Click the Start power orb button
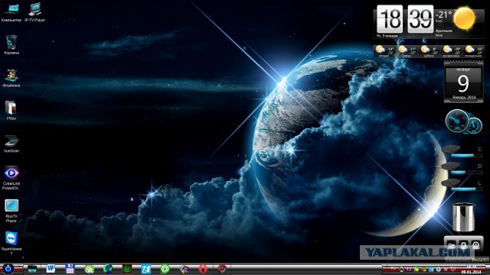Viewport: 490px width, 275px height. [8, 269]
